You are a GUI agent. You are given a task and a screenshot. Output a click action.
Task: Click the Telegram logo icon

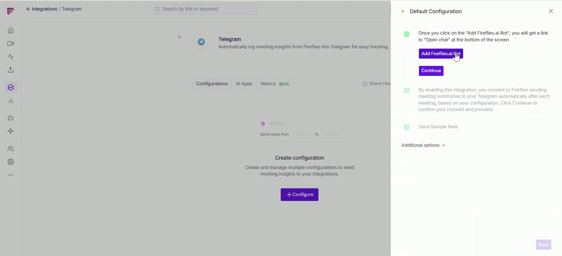point(201,42)
